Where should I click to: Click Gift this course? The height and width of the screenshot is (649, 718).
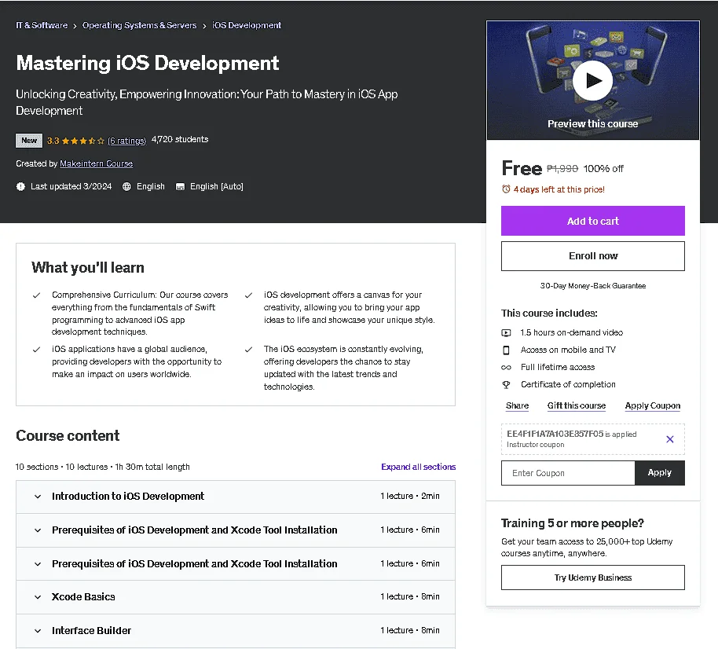(576, 405)
